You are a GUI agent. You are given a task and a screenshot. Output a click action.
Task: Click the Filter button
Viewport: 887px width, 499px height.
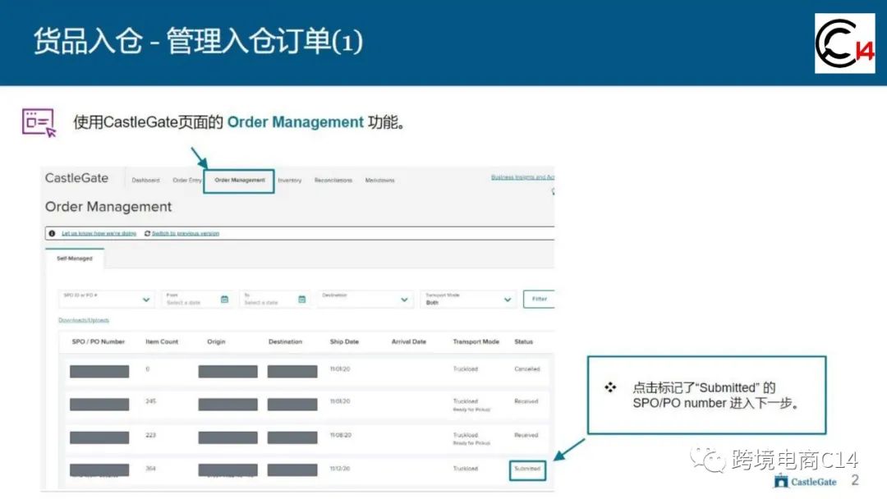pyautogui.click(x=539, y=299)
